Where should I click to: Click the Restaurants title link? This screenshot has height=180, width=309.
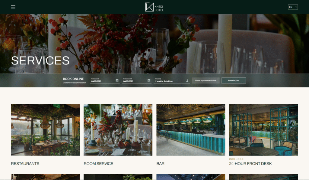click(x=25, y=164)
